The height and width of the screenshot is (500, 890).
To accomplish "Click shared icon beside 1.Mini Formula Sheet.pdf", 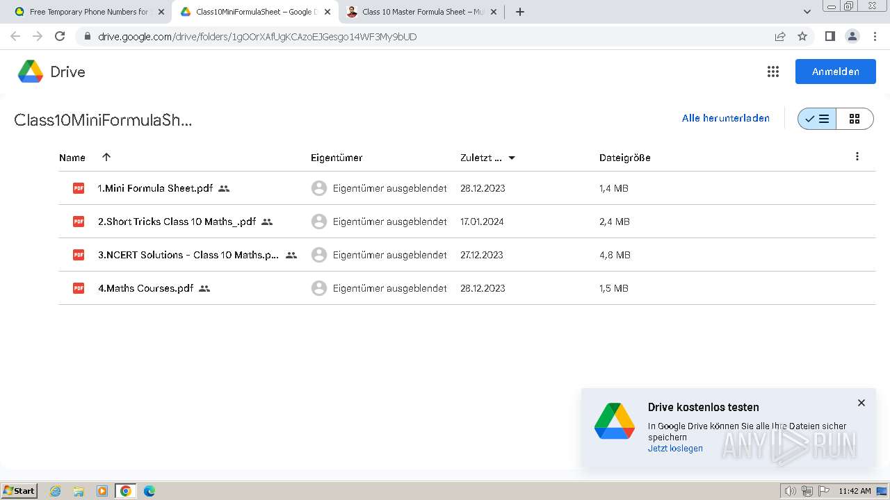I will [x=224, y=188].
